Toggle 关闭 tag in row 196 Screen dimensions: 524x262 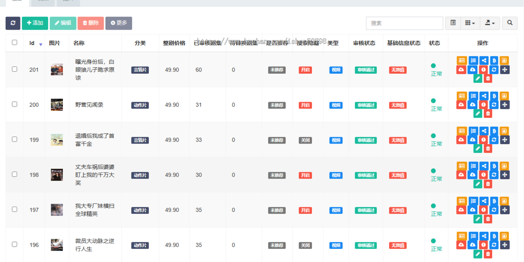305,245
